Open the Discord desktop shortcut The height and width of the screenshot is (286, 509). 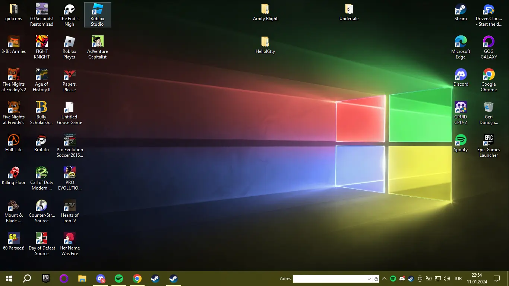(461, 78)
